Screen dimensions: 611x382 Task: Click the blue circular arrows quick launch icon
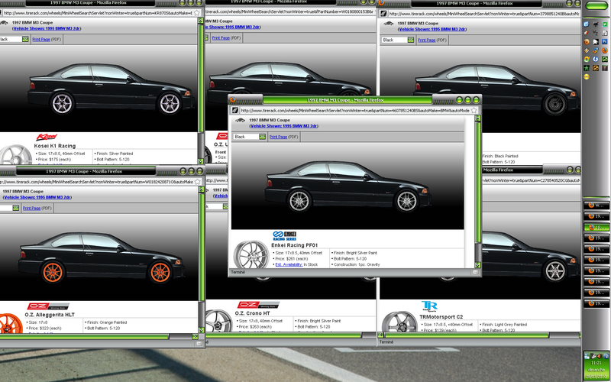coord(596,60)
